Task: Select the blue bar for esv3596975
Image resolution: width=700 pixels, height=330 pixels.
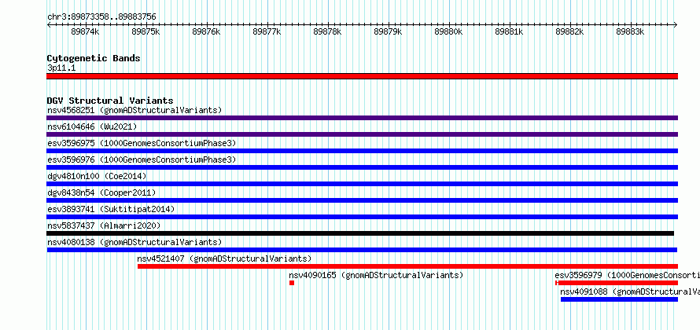Action: point(363,151)
